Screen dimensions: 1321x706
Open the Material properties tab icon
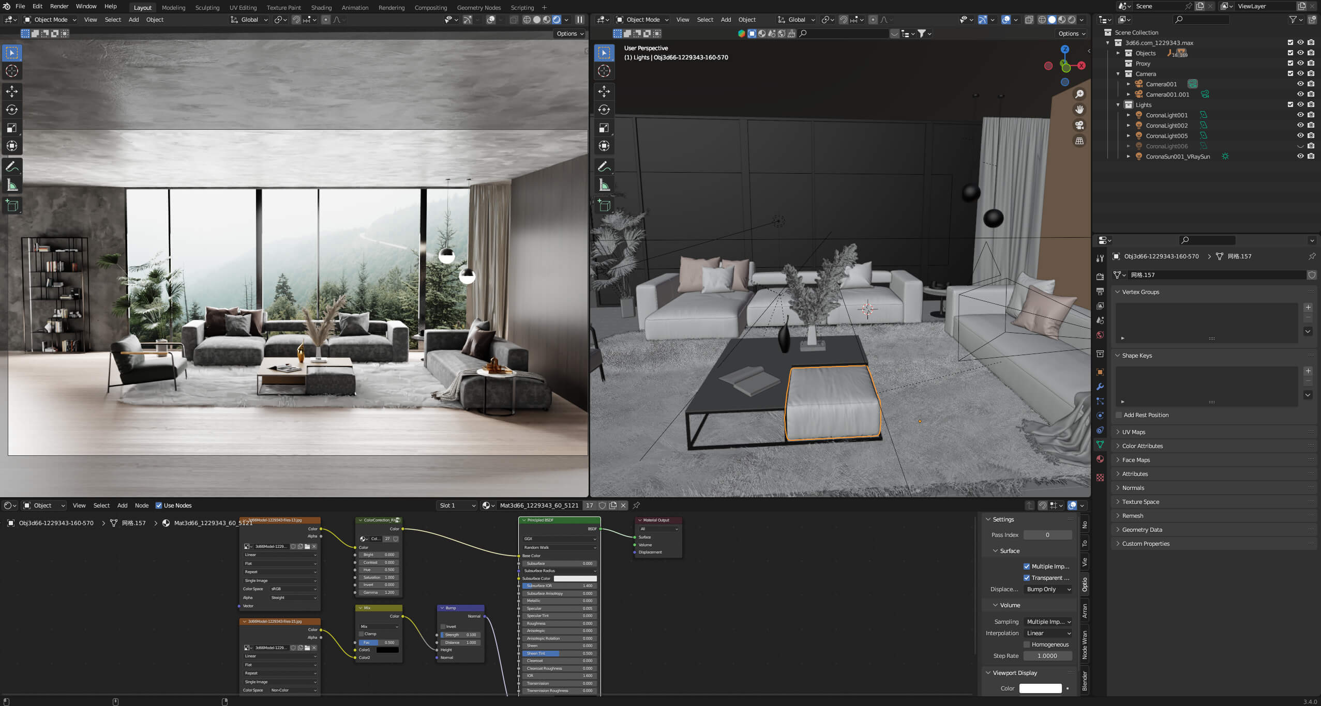(1100, 459)
